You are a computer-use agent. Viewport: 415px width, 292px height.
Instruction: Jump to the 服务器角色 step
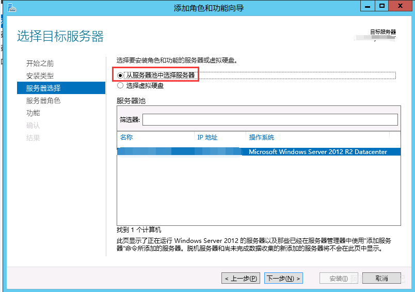coord(43,101)
